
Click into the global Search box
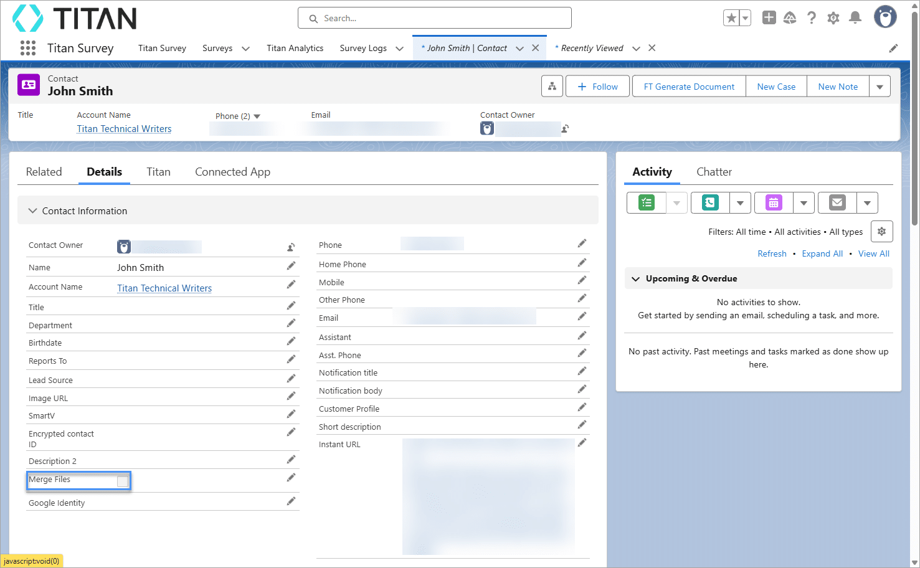pos(435,18)
